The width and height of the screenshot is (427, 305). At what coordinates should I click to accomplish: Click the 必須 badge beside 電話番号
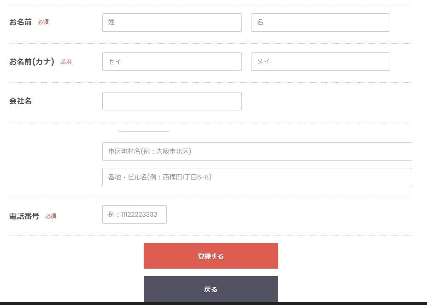51,216
